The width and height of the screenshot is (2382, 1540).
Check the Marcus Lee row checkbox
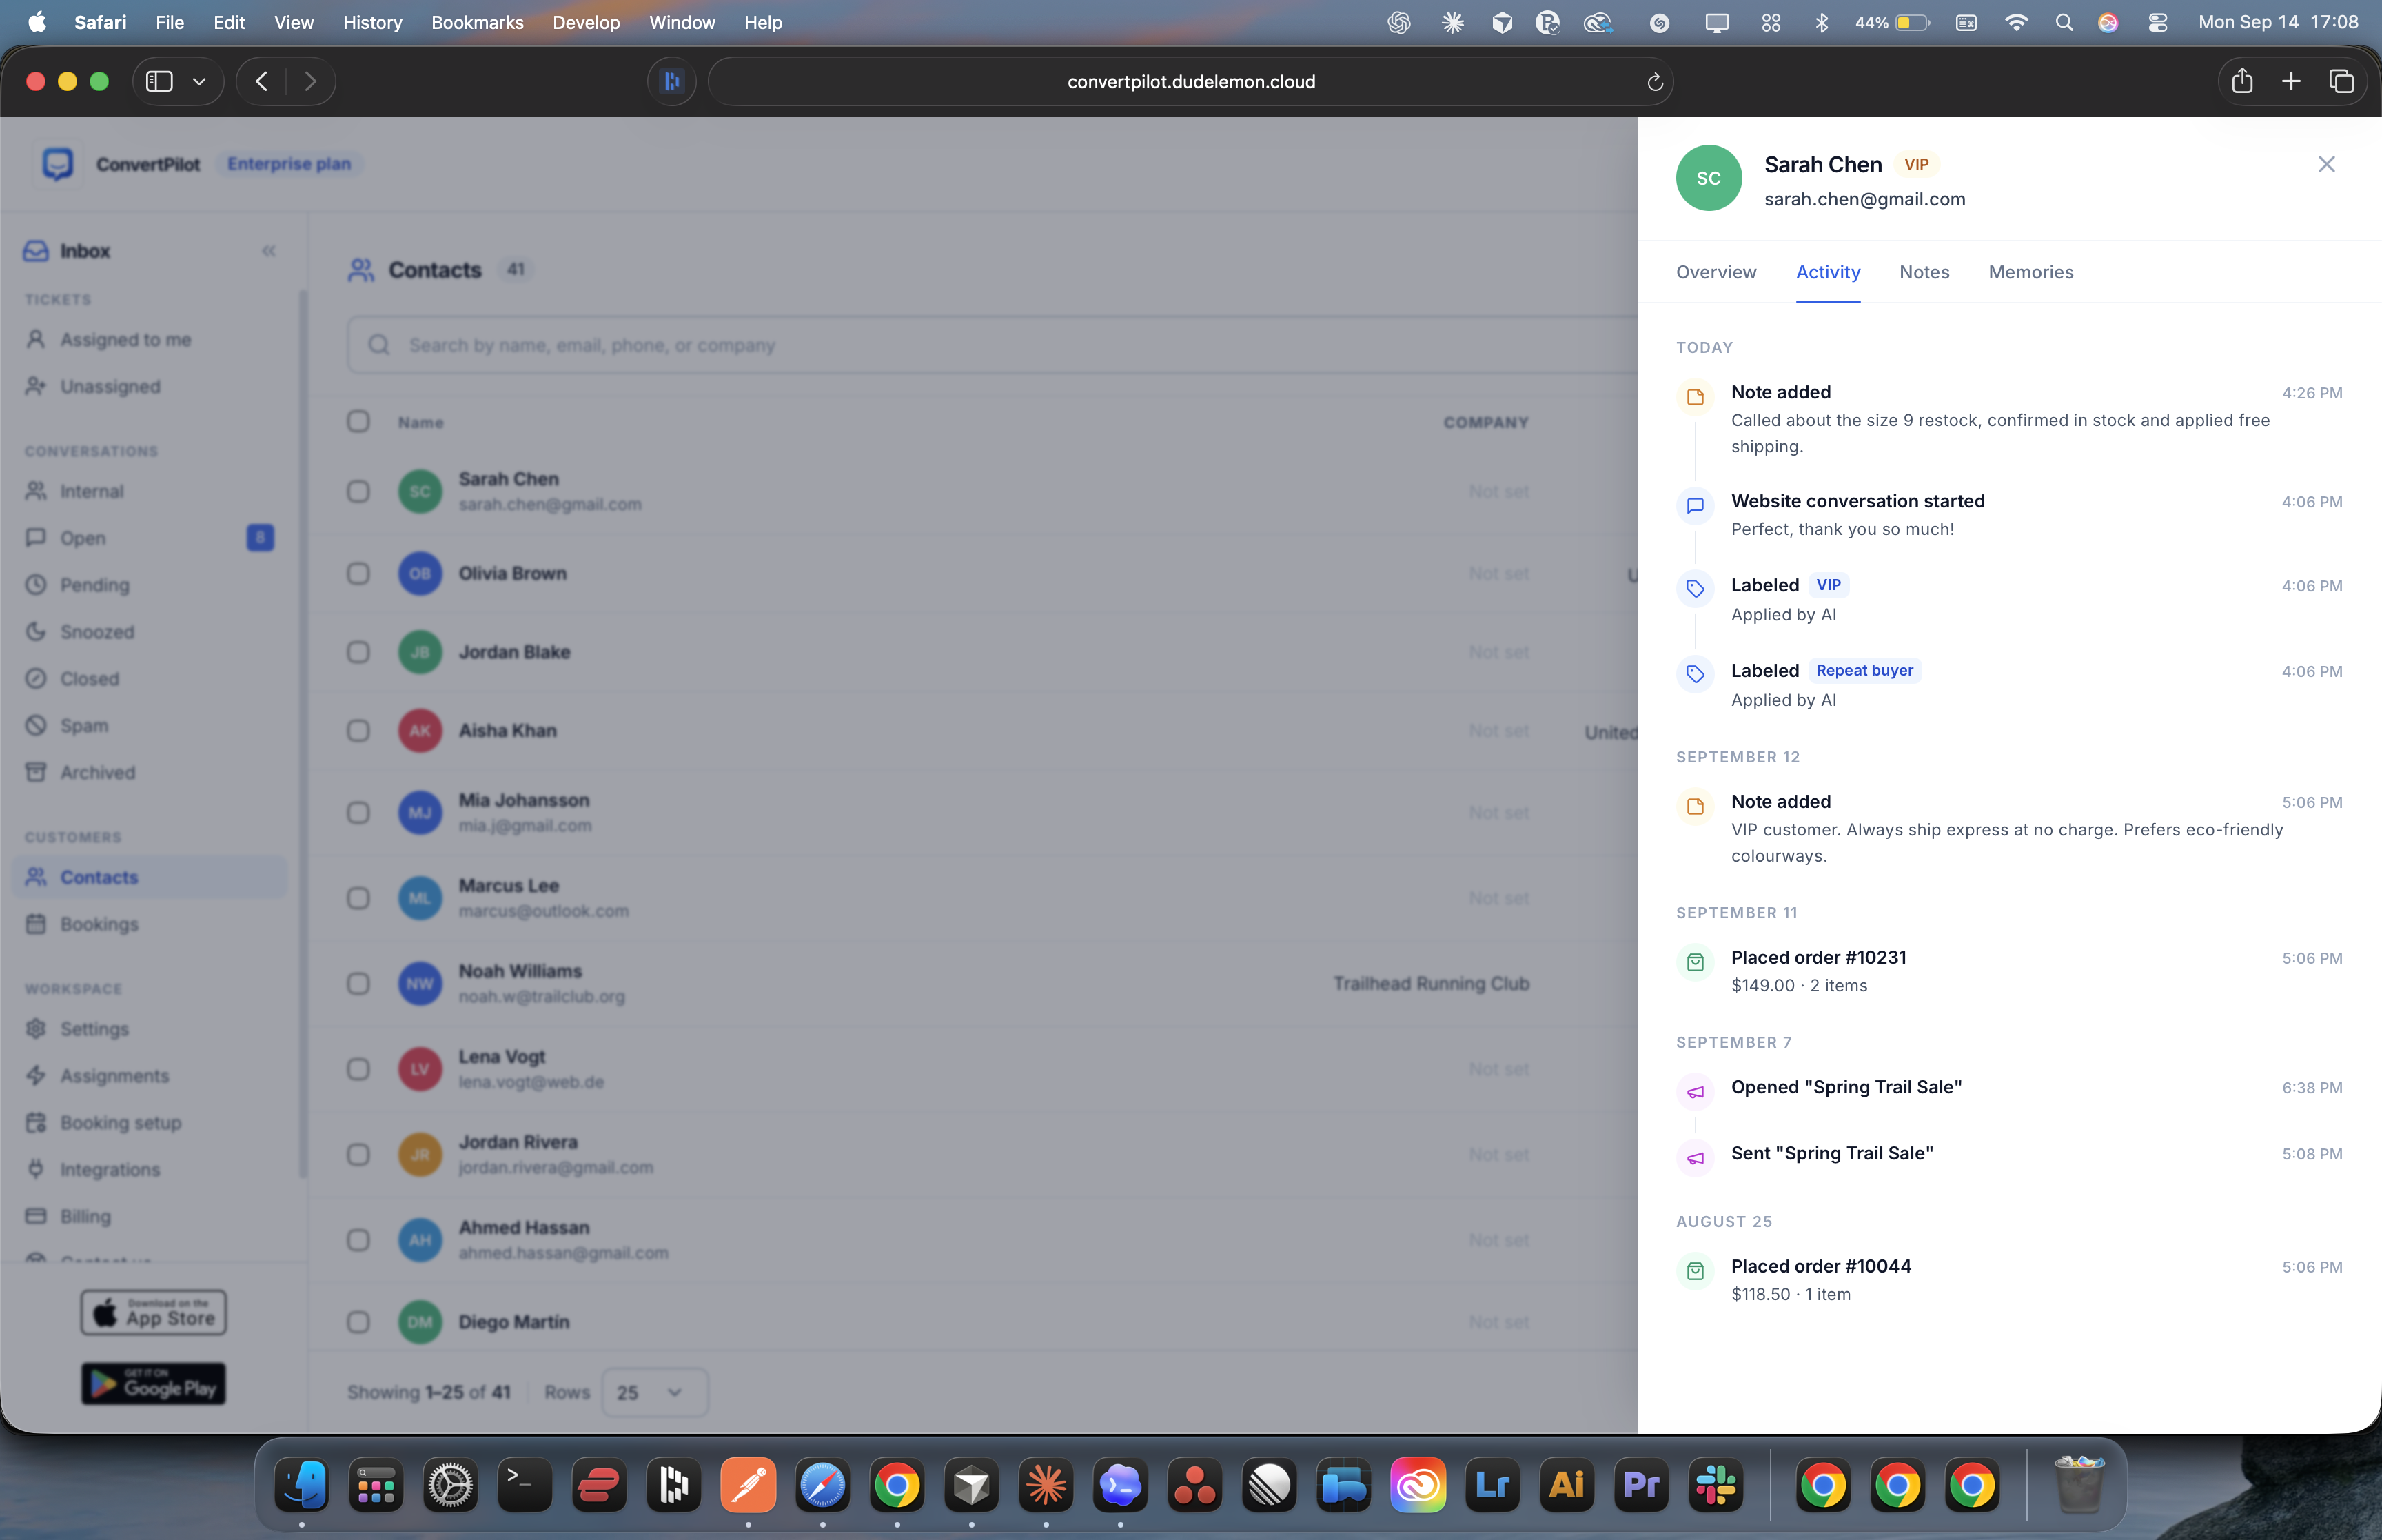point(358,898)
